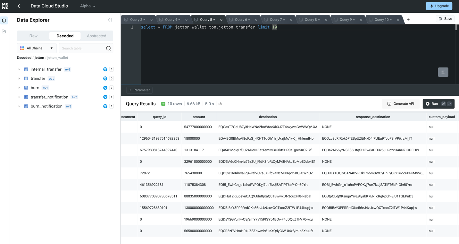Click the destination column header
The image size is (459, 244).
tap(268, 117)
